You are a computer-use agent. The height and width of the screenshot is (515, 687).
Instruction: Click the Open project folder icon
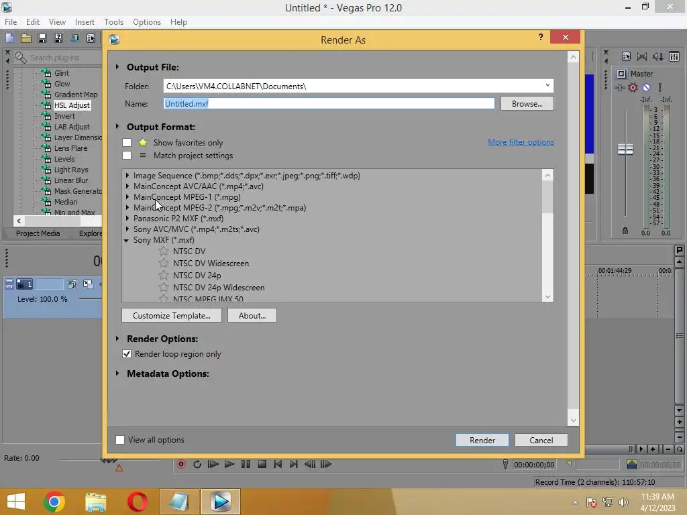[26, 38]
